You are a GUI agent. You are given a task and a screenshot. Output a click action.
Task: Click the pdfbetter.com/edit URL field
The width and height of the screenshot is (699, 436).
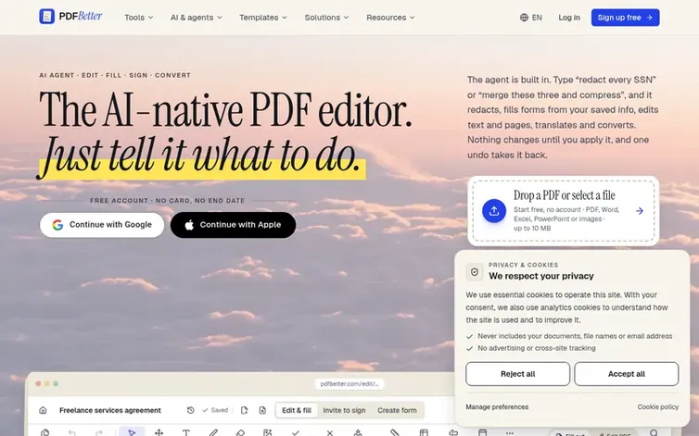pos(349,383)
